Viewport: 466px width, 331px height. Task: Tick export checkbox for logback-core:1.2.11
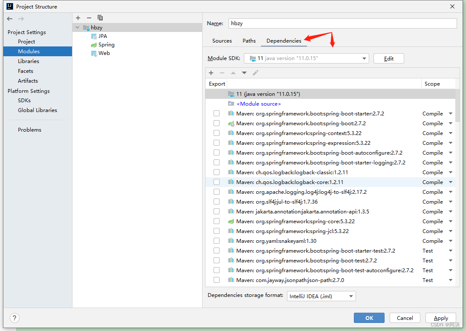point(217,182)
